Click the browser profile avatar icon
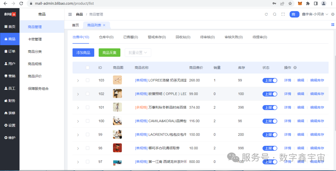The width and height of the screenshot is (336, 171). click(324, 3)
